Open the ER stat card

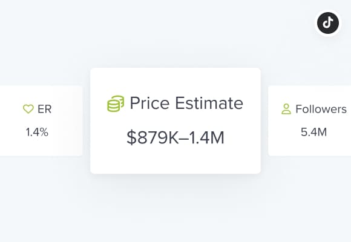(41, 121)
